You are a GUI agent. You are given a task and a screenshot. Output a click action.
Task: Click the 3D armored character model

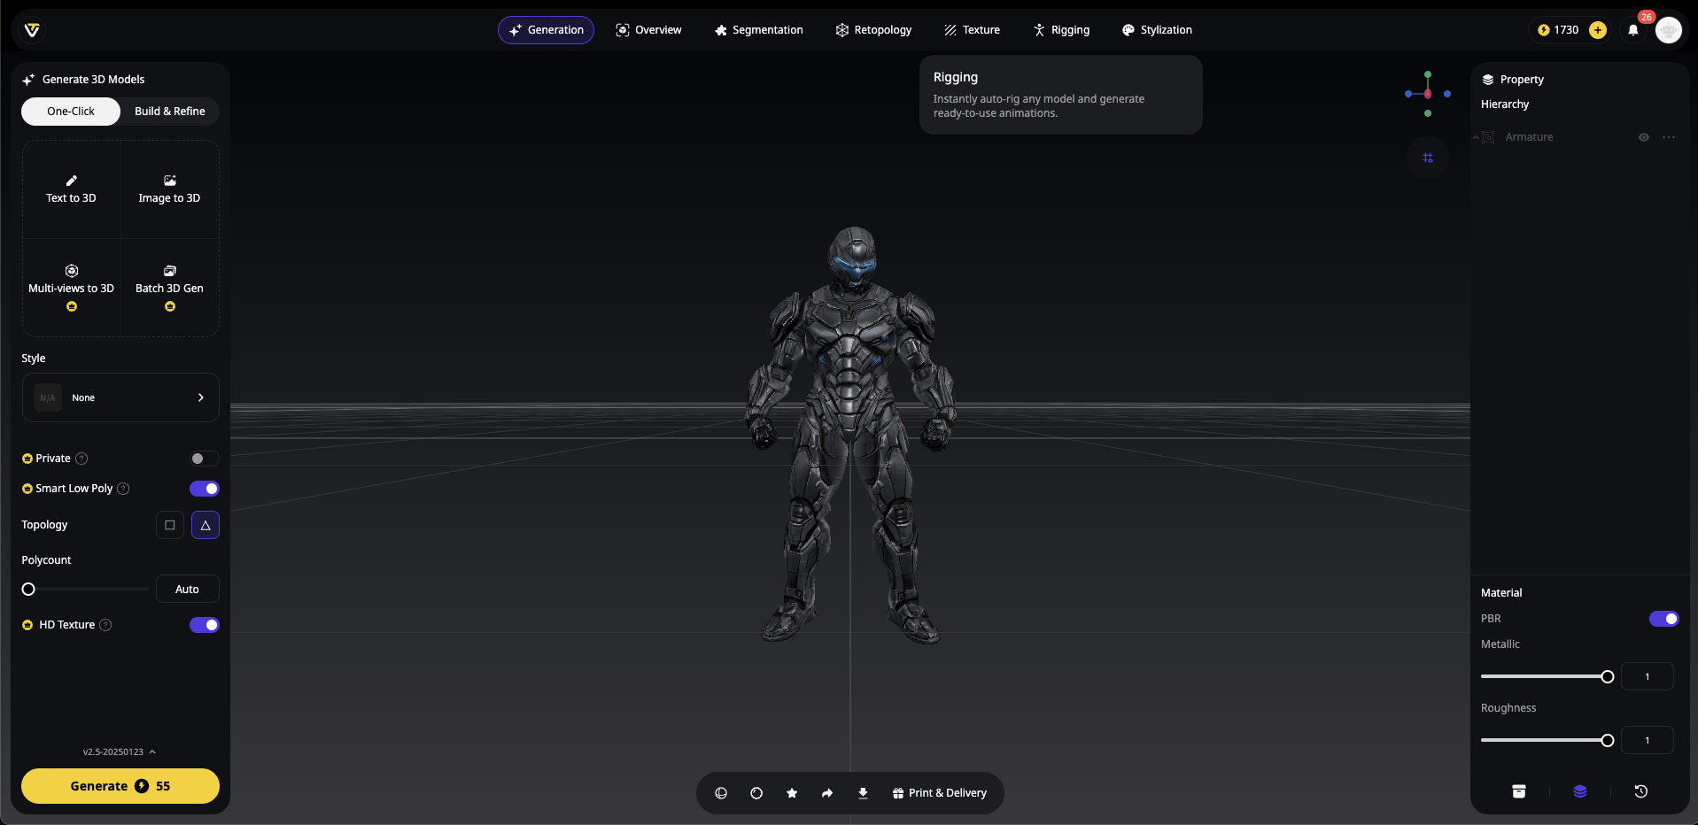tap(851, 434)
